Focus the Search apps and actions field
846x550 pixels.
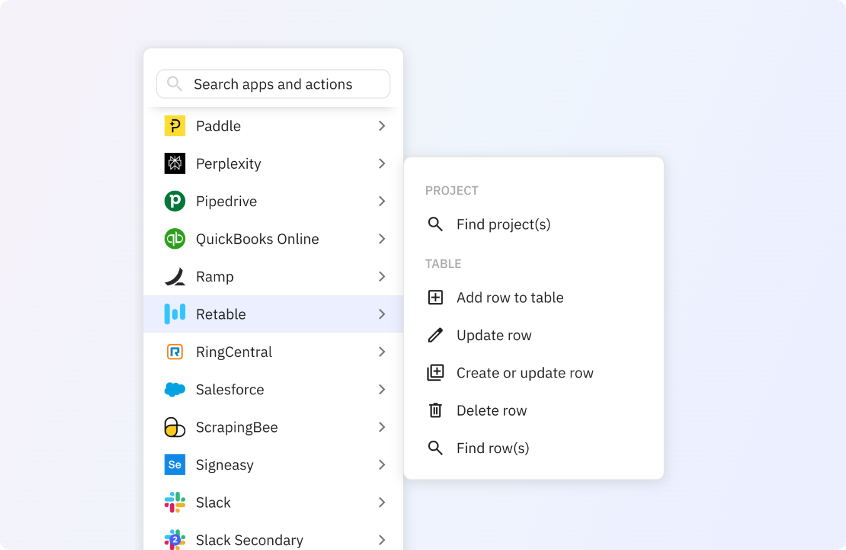273,84
